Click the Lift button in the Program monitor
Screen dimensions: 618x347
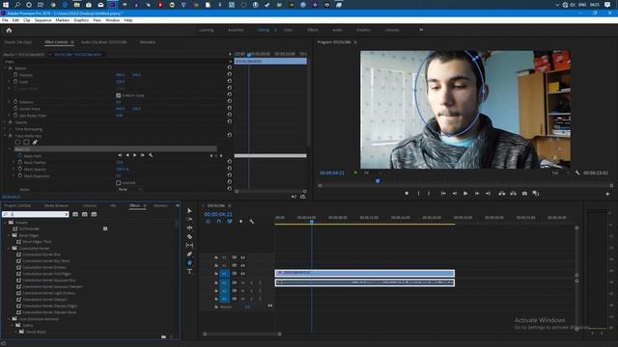502,194
